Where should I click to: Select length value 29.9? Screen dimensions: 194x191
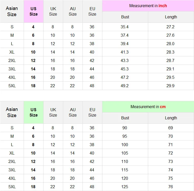pos(170,86)
